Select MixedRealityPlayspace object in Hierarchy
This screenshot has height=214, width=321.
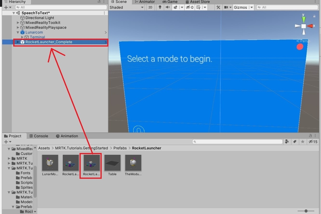(x=46, y=28)
